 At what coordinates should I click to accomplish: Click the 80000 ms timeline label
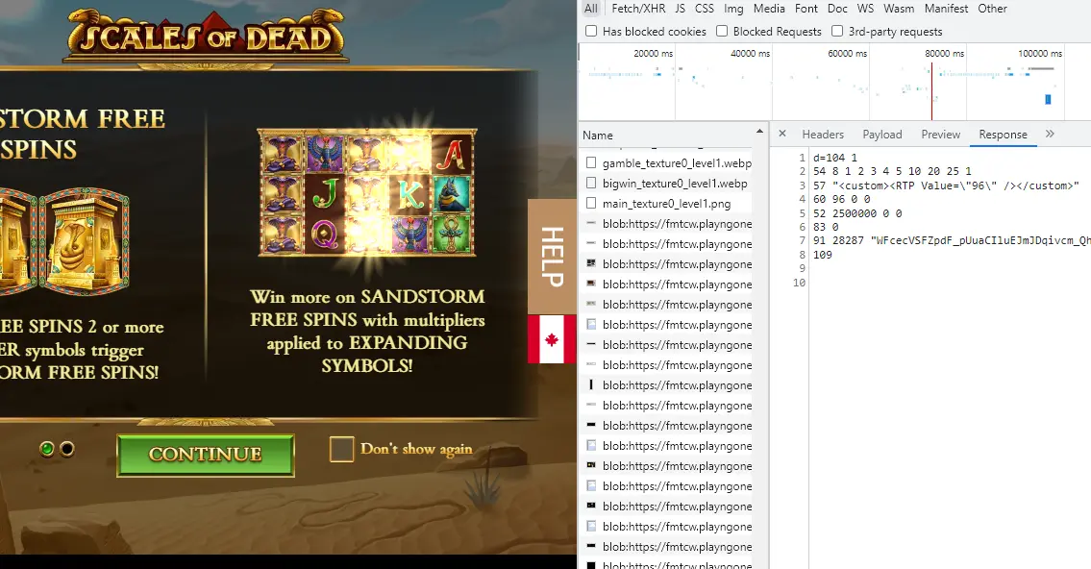[x=944, y=53]
